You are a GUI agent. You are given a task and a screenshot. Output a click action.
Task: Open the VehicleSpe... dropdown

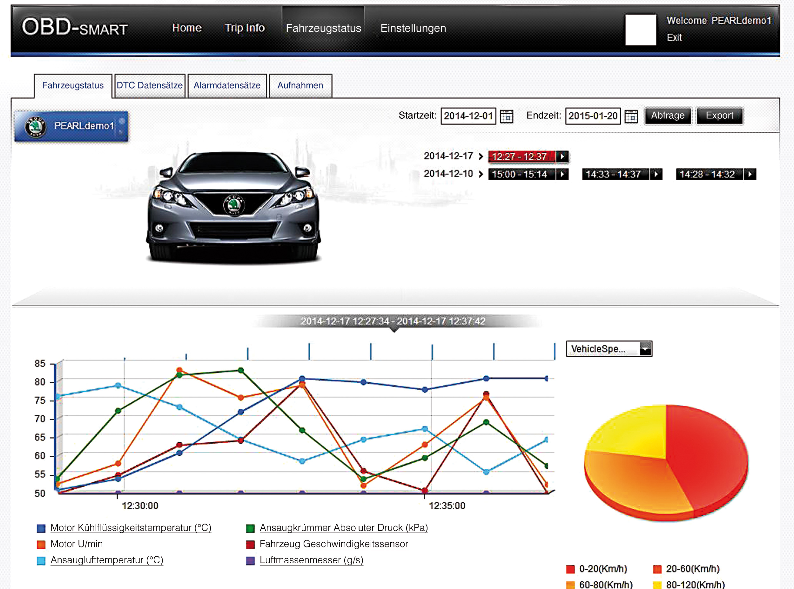coord(645,349)
